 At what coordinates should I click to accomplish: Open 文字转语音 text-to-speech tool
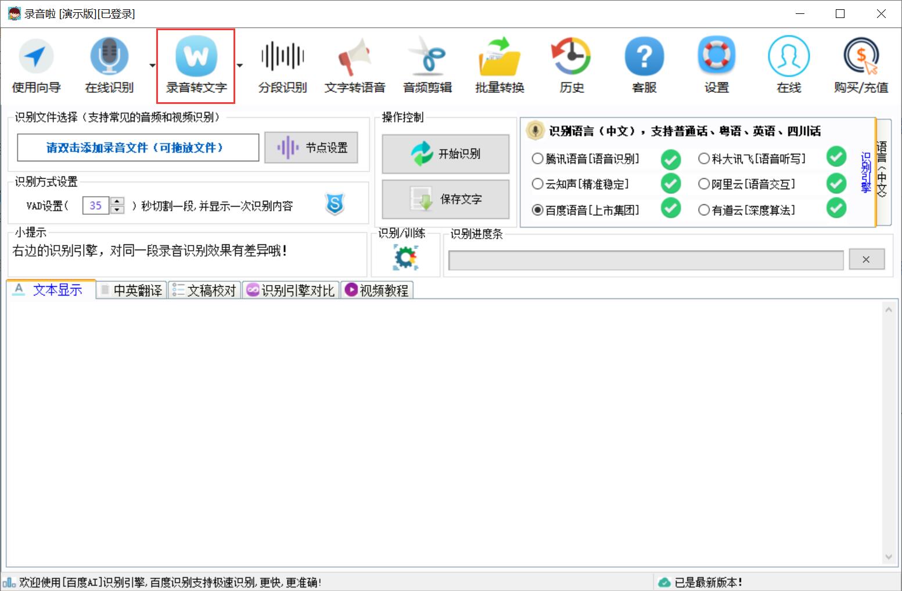pos(355,65)
